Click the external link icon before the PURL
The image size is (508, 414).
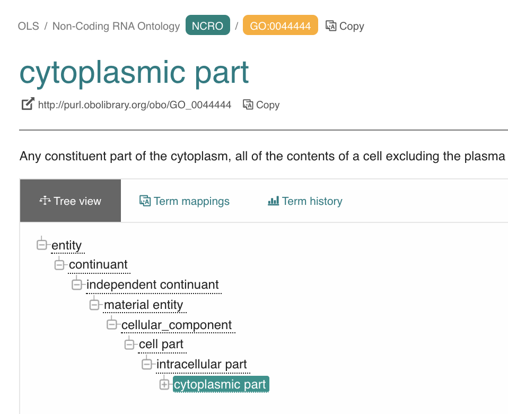[x=27, y=103]
